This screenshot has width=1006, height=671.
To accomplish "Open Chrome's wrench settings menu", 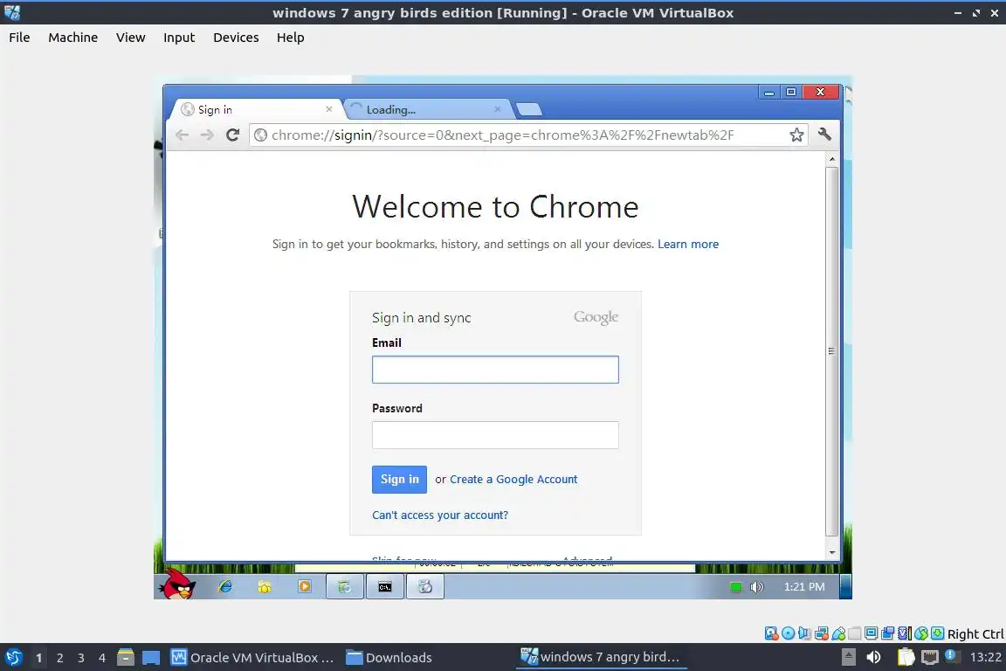I will (825, 135).
